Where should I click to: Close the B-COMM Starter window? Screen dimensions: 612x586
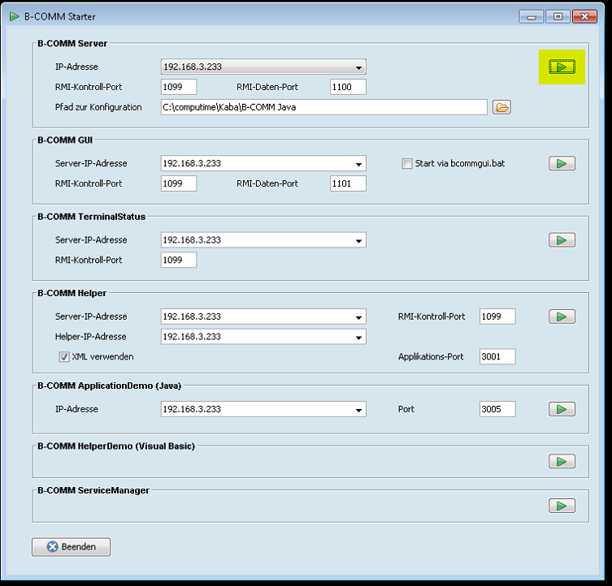(x=584, y=17)
